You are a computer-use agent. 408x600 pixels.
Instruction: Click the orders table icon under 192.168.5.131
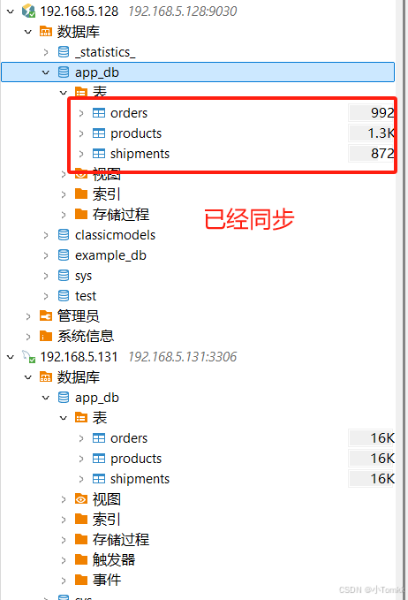point(99,437)
